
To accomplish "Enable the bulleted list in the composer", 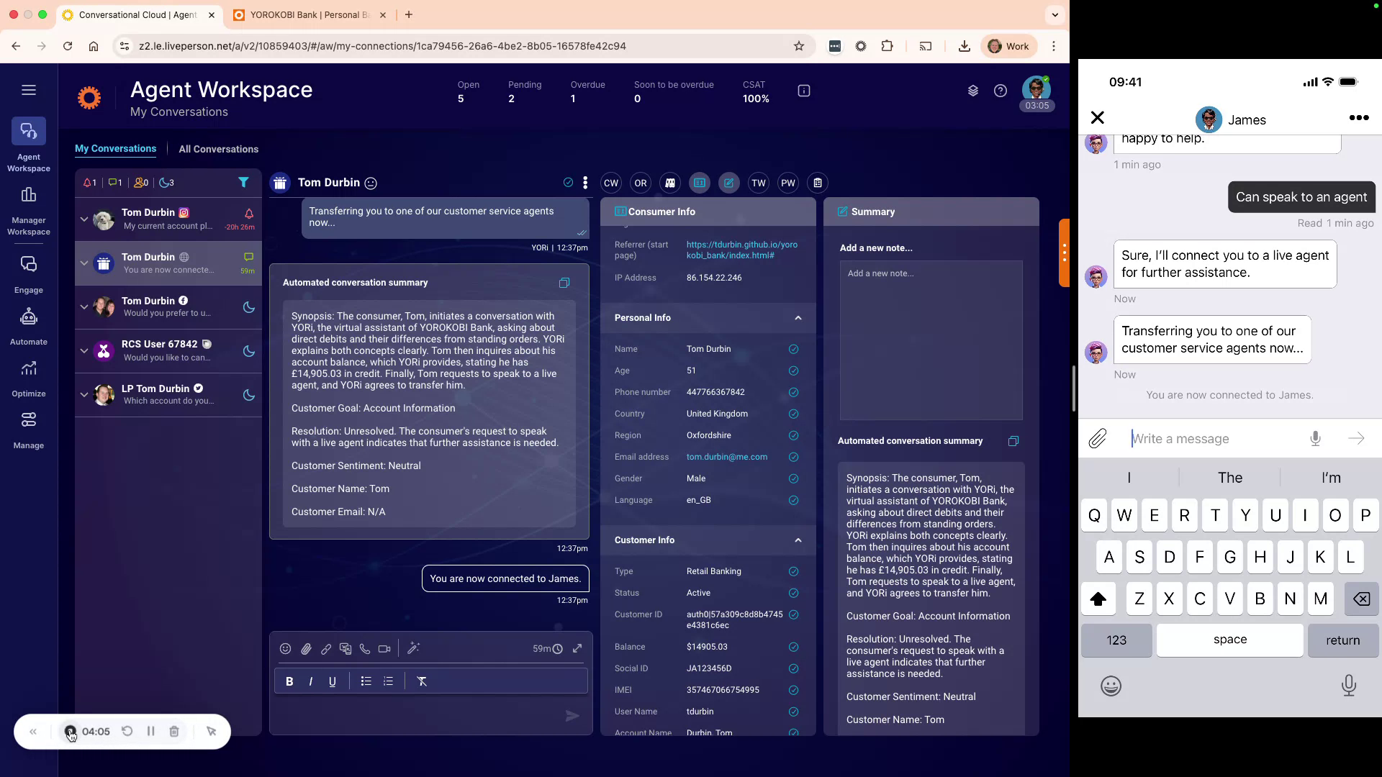I will [x=366, y=681].
